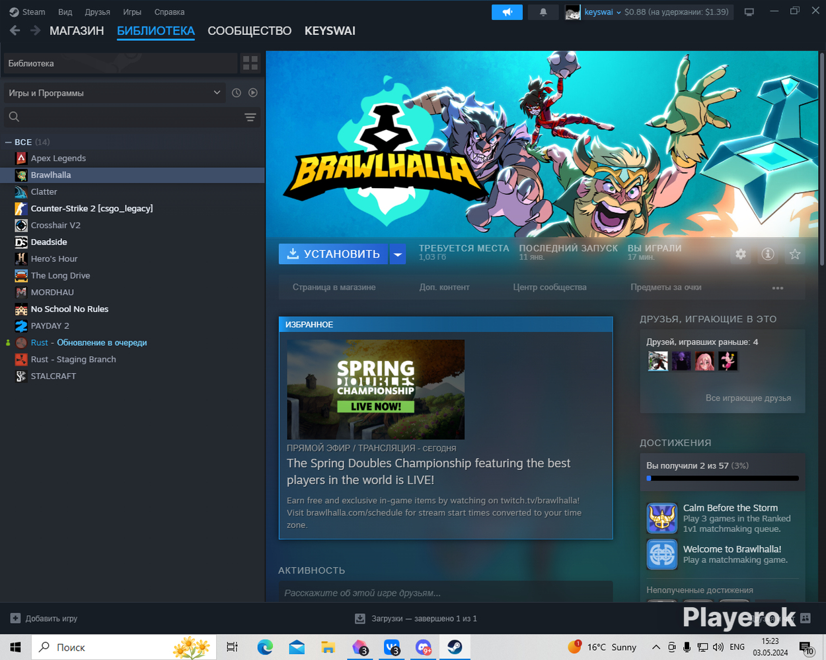Select Apex Legends in library
826x660 pixels.
pyautogui.click(x=132, y=158)
